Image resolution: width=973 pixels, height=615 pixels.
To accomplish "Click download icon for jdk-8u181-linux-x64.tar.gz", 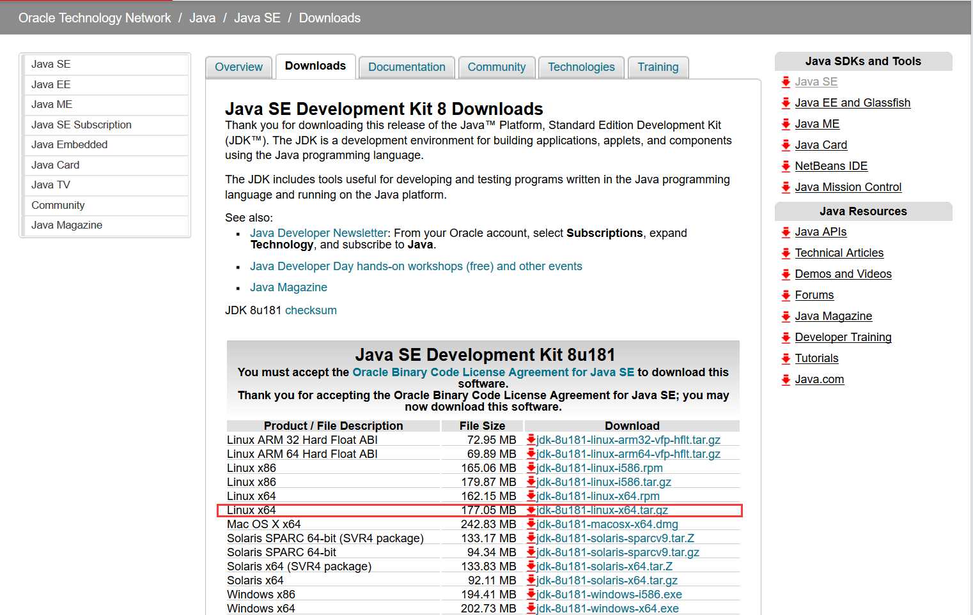I will [x=531, y=510].
